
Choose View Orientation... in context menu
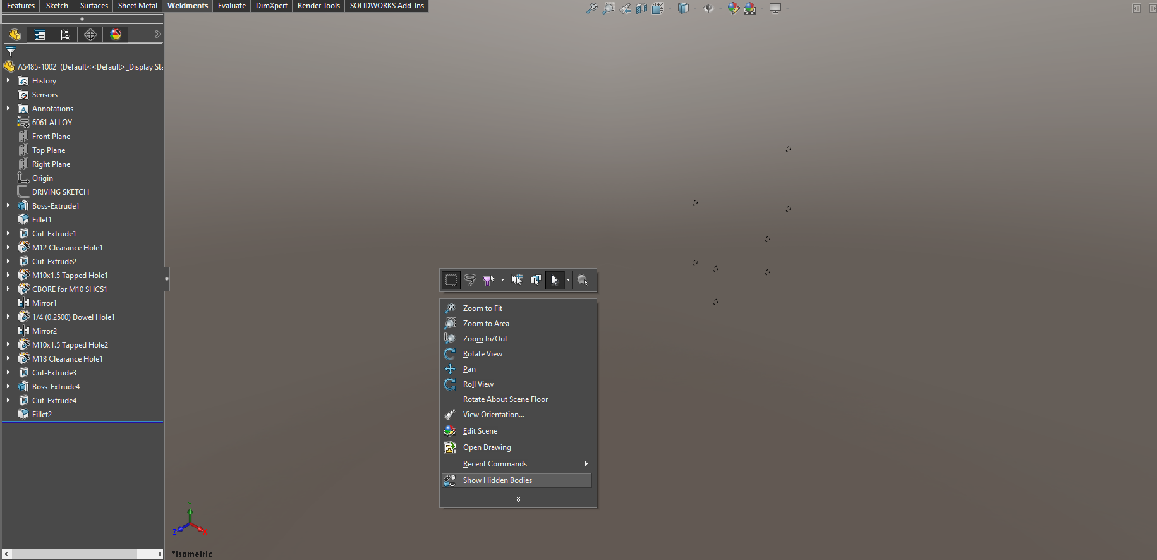[x=518, y=415]
